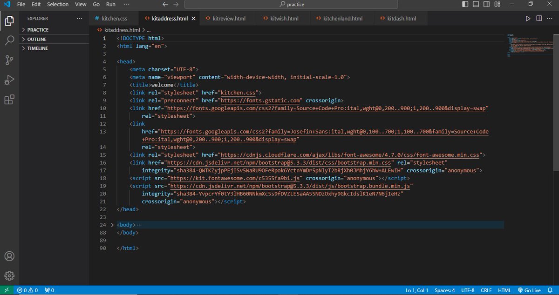Change encoding via UTF-8
The image size is (559, 295).
coord(468,290)
